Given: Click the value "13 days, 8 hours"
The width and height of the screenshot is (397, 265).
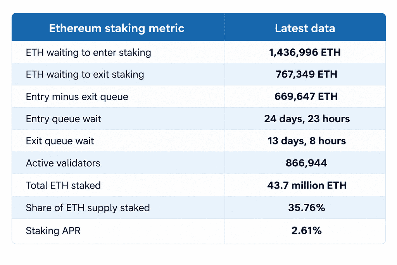Looking at the screenshot, I should (x=307, y=141).
